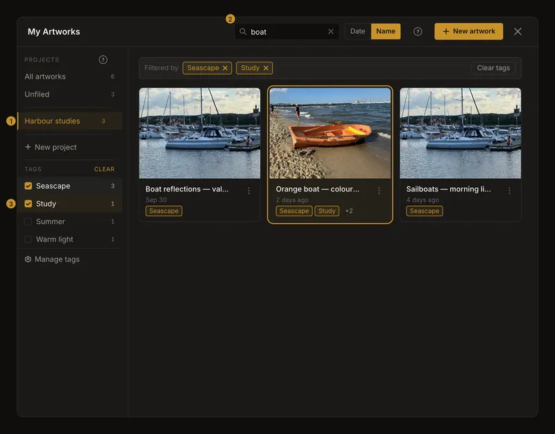Click the 'Sailboats — morning li...' title
The height and width of the screenshot is (434, 555).
448,189
